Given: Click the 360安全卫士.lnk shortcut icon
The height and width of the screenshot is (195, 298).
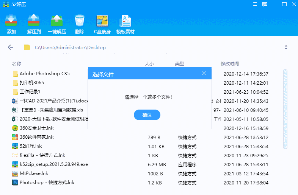Looking at the screenshot, I should point(15,128).
